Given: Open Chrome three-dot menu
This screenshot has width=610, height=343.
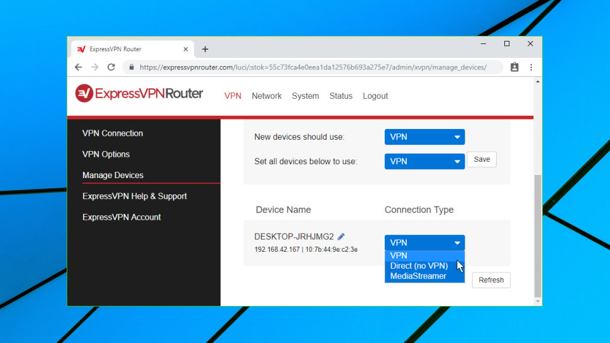Looking at the screenshot, I should pos(531,67).
